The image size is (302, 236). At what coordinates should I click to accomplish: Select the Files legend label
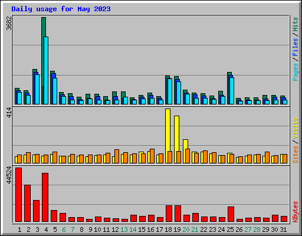[x=296, y=47]
